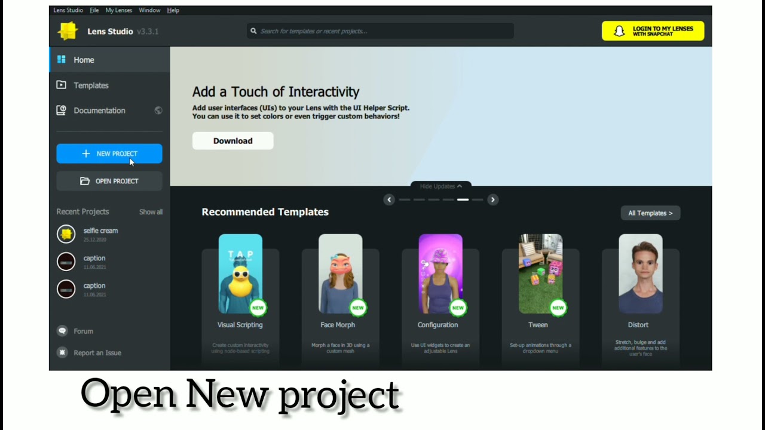Open the Help menu
This screenshot has width=765, height=430.
(x=173, y=10)
